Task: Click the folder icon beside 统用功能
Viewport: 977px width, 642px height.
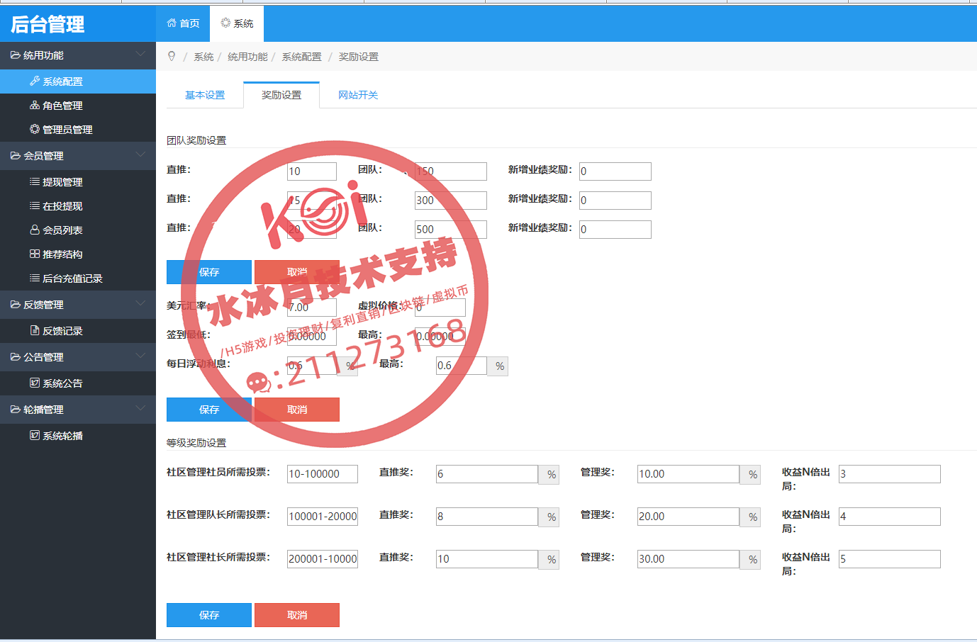Action: tap(15, 55)
